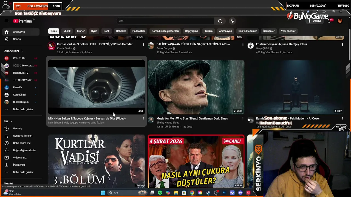Open SÖZCÜ Televizyonu channel in the sidebar
Image resolution: width=351 pixels, height=197 pixels.
coord(21,66)
